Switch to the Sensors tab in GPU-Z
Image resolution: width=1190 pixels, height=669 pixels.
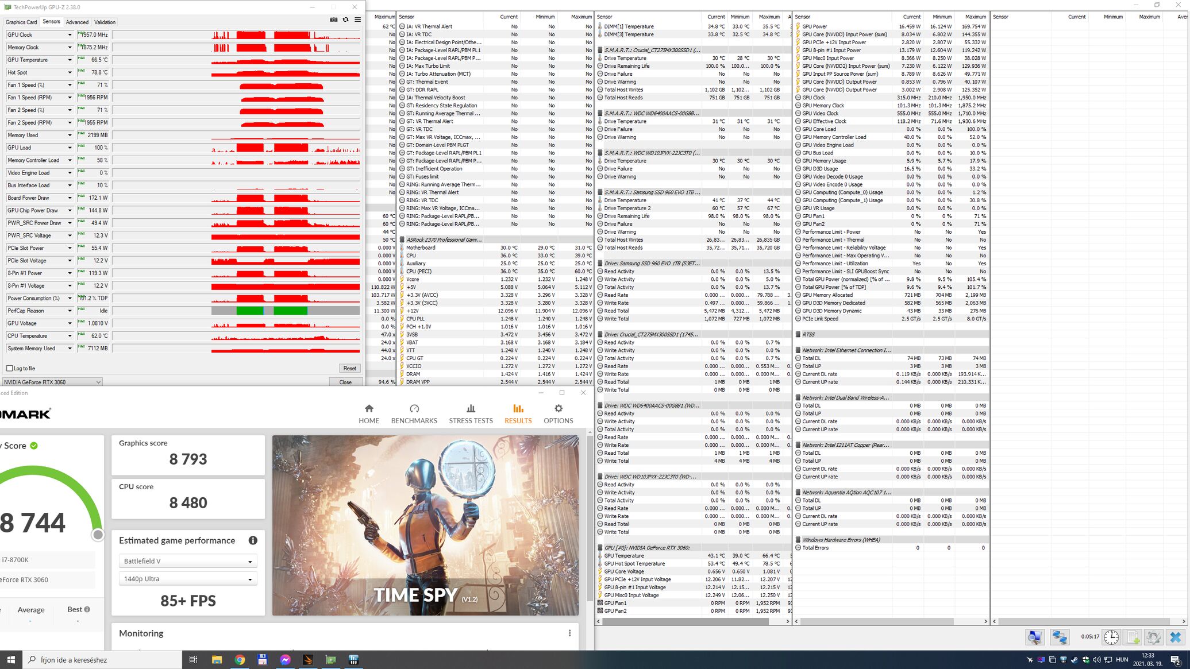(x=51, y=21)
